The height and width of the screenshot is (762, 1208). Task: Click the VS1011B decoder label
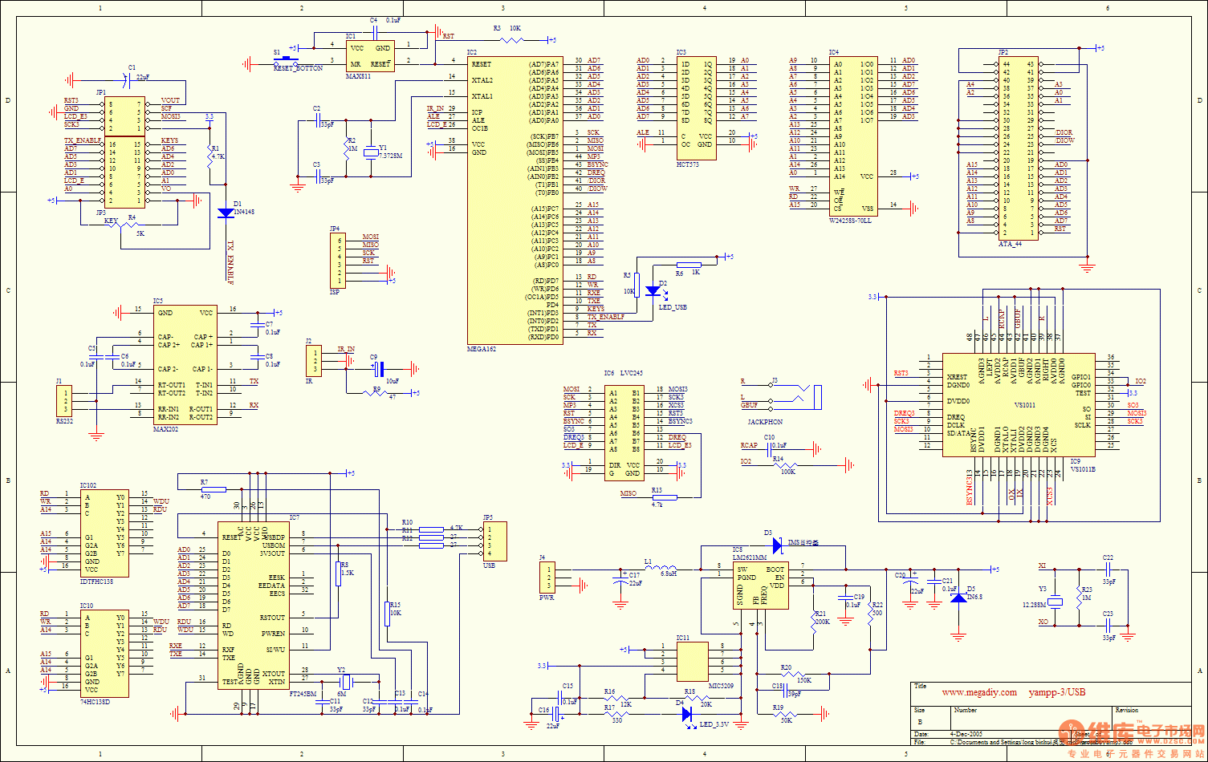(x=1083, y=468)
